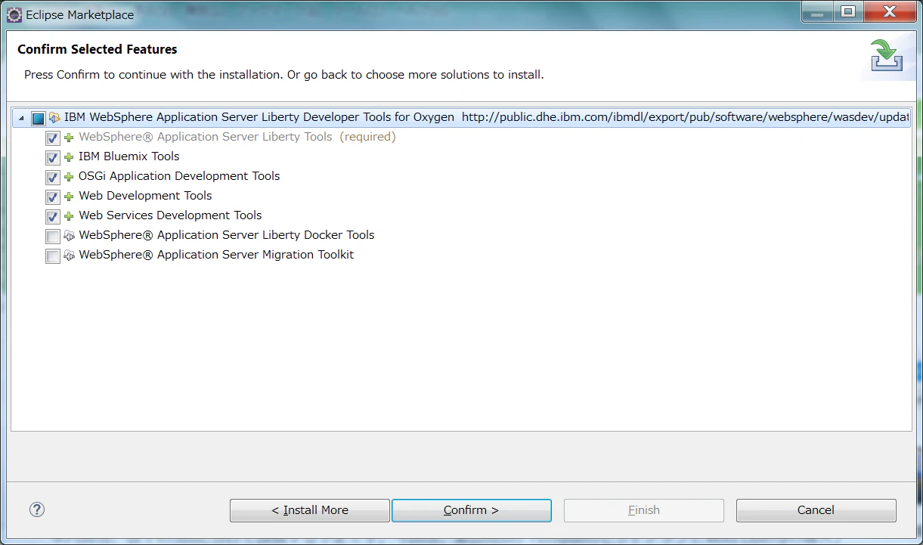Click the Eclipse Marketplace title bar icon
This screenshot has height=545, width=923.
point(14,14)
